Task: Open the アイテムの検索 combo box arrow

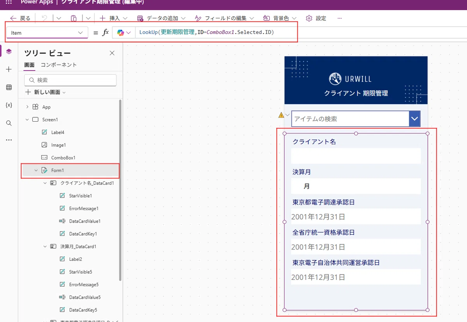Action: [414, 119]
